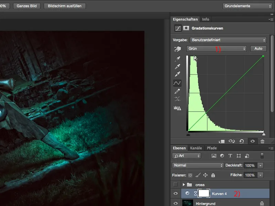Filter layers by adjustment layers icon
The height and width of the screenshot is (206, 275).
tap(222, 156)
